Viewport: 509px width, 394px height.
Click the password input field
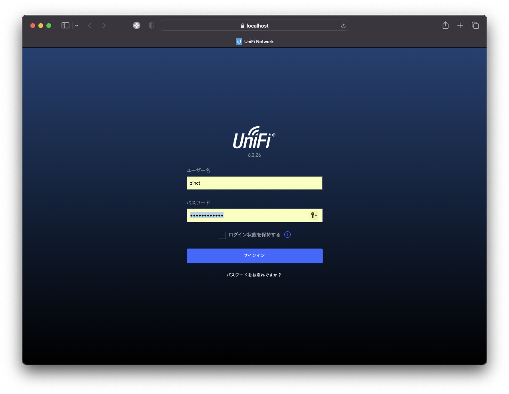point(255,215)
